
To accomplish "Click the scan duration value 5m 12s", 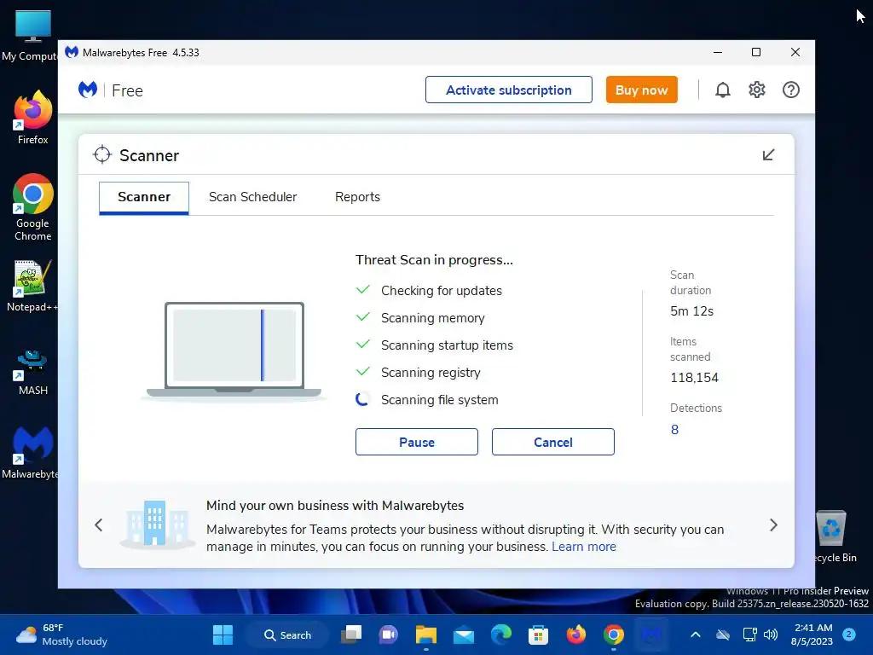I will tap(691, 311).
